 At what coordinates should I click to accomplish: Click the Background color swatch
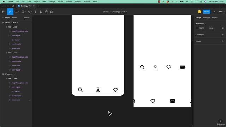[x=197, y=28]
